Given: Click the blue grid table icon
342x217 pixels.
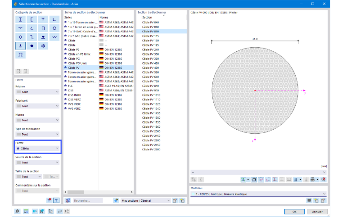Looking at the screenshot, I should (x=296, y=180).
